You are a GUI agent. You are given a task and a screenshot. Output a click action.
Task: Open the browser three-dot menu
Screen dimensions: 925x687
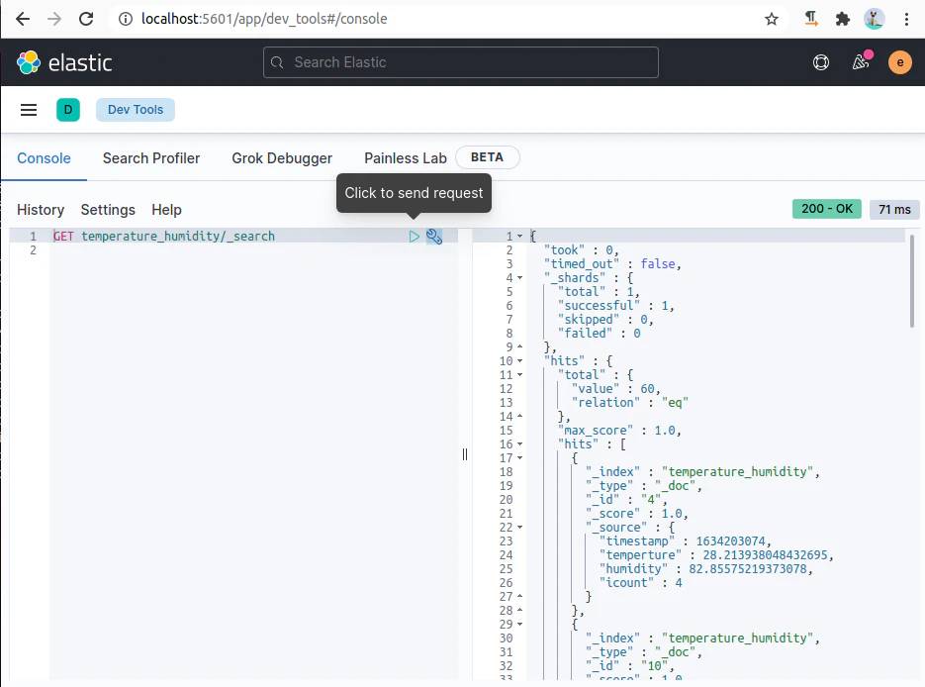(x=907, y=19)
